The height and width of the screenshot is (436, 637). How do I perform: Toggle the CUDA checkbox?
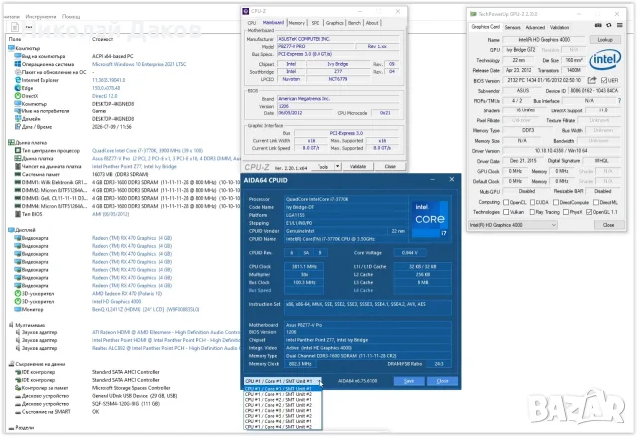click(532, 202)
